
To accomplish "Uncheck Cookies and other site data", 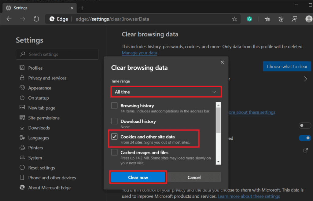I will [x=114, y=137].
